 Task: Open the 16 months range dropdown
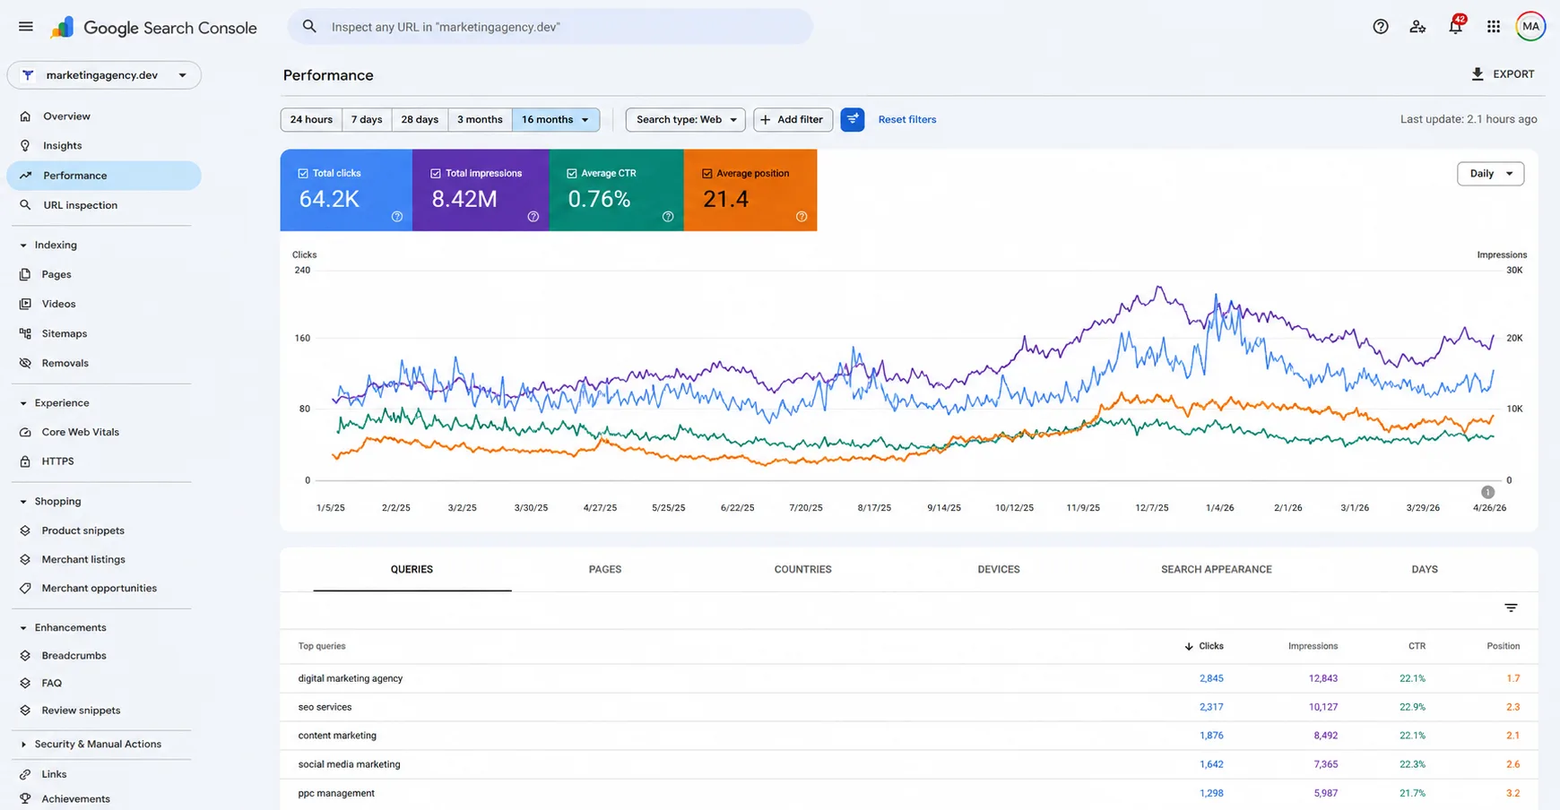[x=556, y=119]
